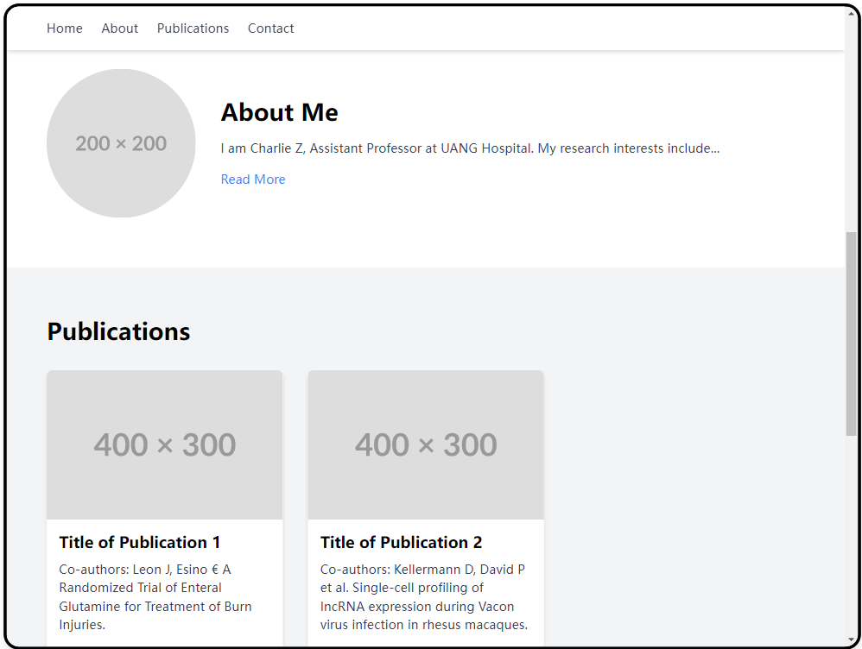Click the About Me heading
The width and height of the screenshot is (862, 649).
tap(279, 112)
